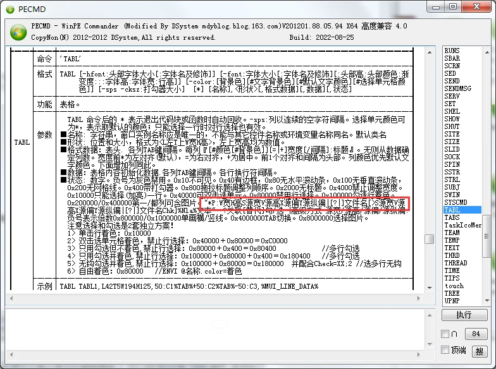The image size is (496, 369).
Task: Select SHEL in the command list
Action: click(452, 111)
